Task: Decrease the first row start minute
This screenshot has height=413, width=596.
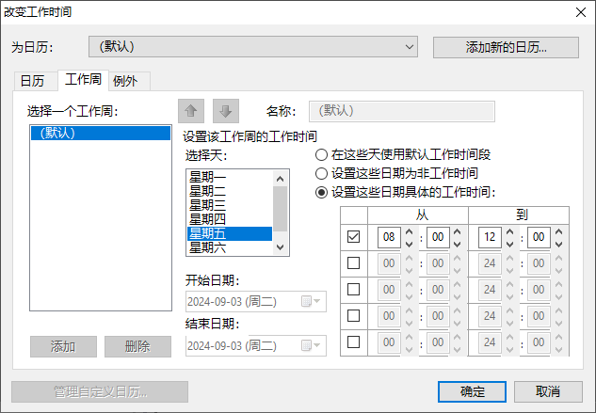Action: pyautogui.click(x=459, y=243)
